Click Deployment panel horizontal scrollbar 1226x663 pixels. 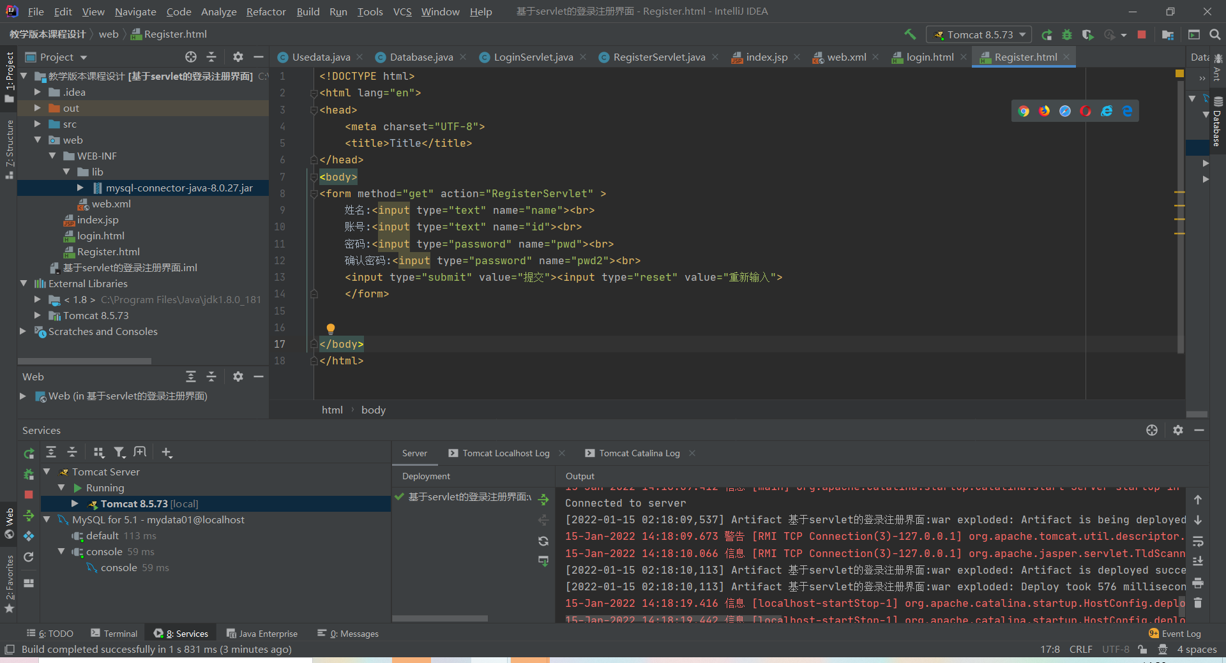tap(440, 618)
